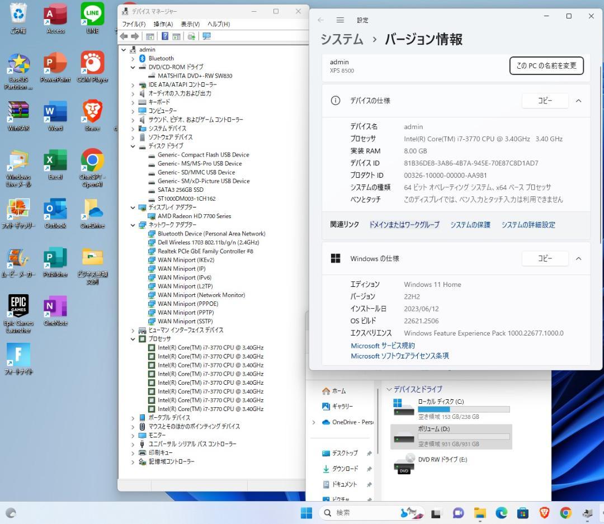Click the back arrow in Device Manager toolbar
Screen dimensions: 604x524
123,37
